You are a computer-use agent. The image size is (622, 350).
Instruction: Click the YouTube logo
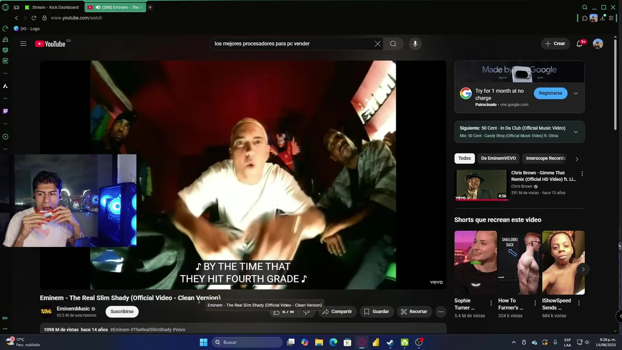pyautogui.click(x=50, y=44)
